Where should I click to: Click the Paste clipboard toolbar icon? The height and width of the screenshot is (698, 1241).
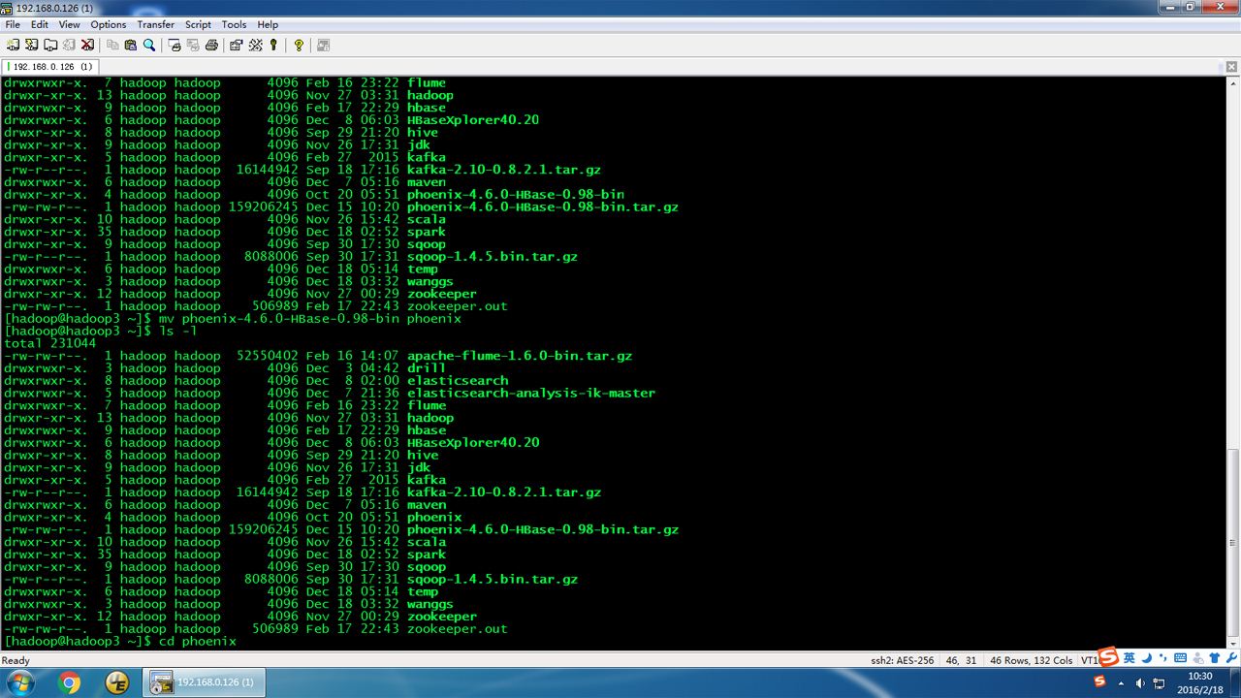click(131, 45)
